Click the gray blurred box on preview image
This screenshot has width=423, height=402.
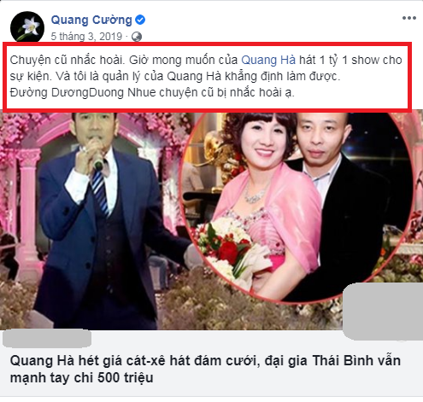[383, 312]
